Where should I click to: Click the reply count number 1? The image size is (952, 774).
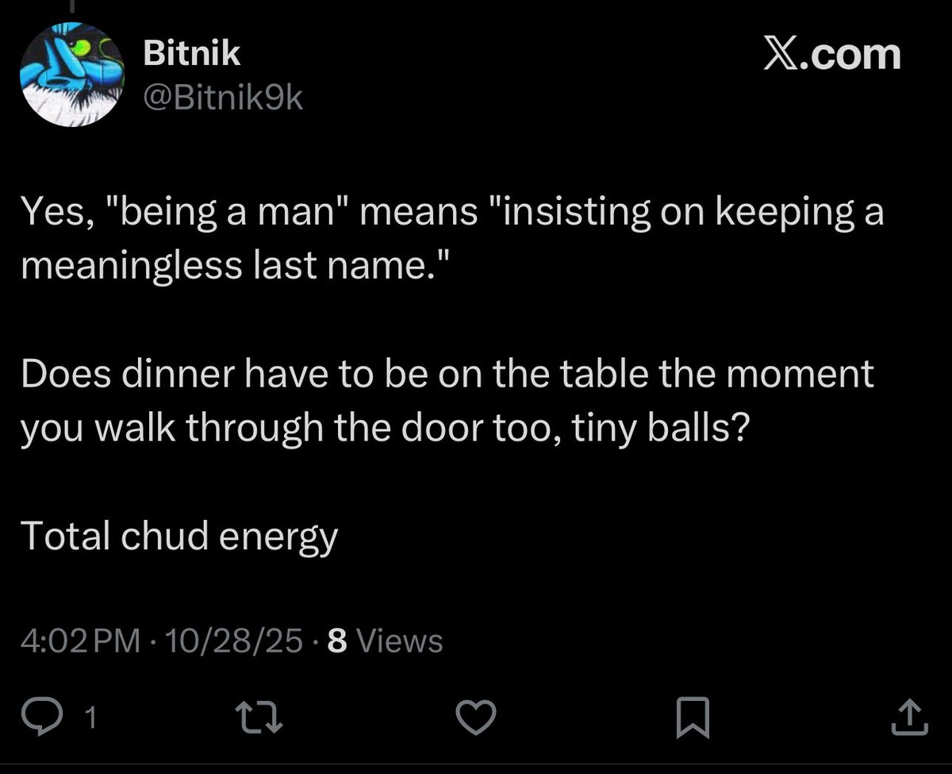click(90, 718)
